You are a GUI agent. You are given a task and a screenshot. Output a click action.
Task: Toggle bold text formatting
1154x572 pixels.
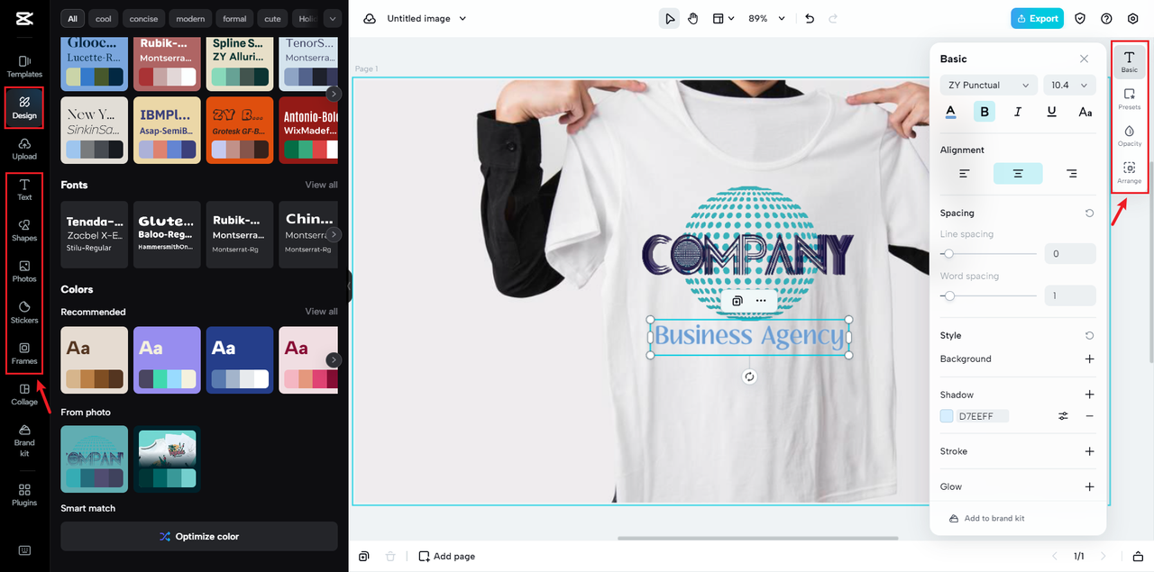(x=984, y=112)
